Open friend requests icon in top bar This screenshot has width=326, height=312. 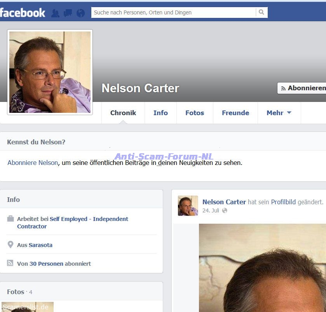[x=56, y=13]
